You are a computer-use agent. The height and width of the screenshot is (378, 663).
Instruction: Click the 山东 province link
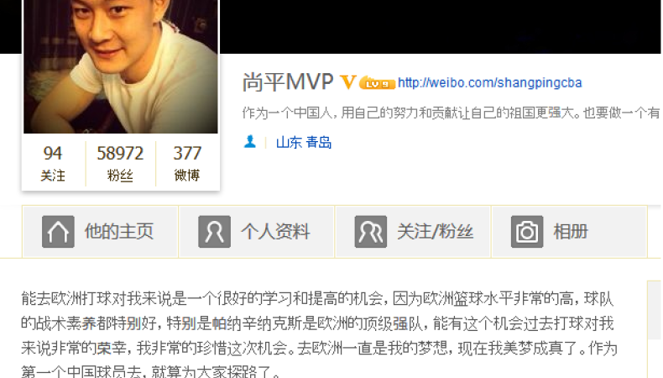[x=289, y=142]
